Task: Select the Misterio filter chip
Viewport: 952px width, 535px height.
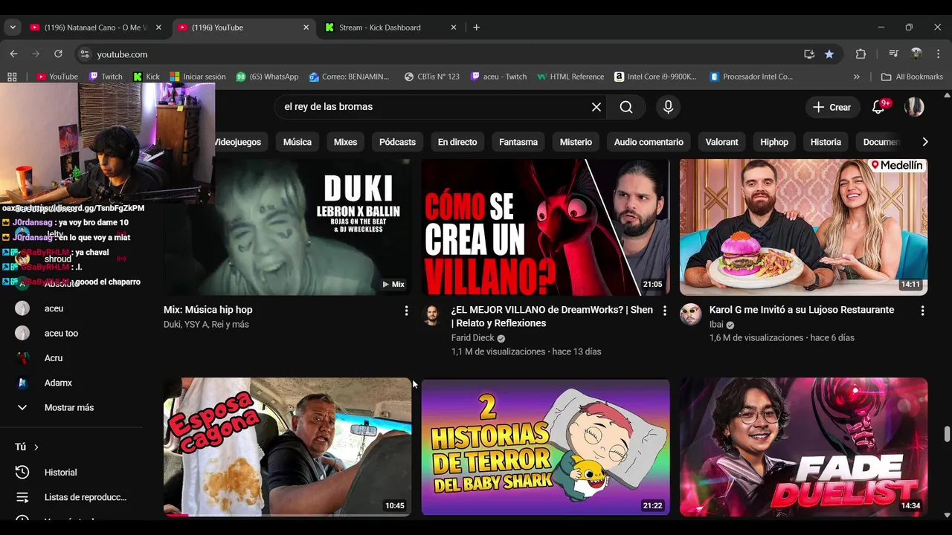Action: point(576,142)
